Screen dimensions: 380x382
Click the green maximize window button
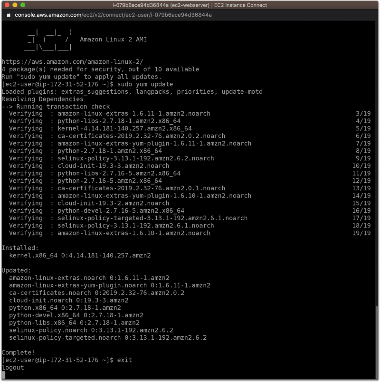click(23, 5)
